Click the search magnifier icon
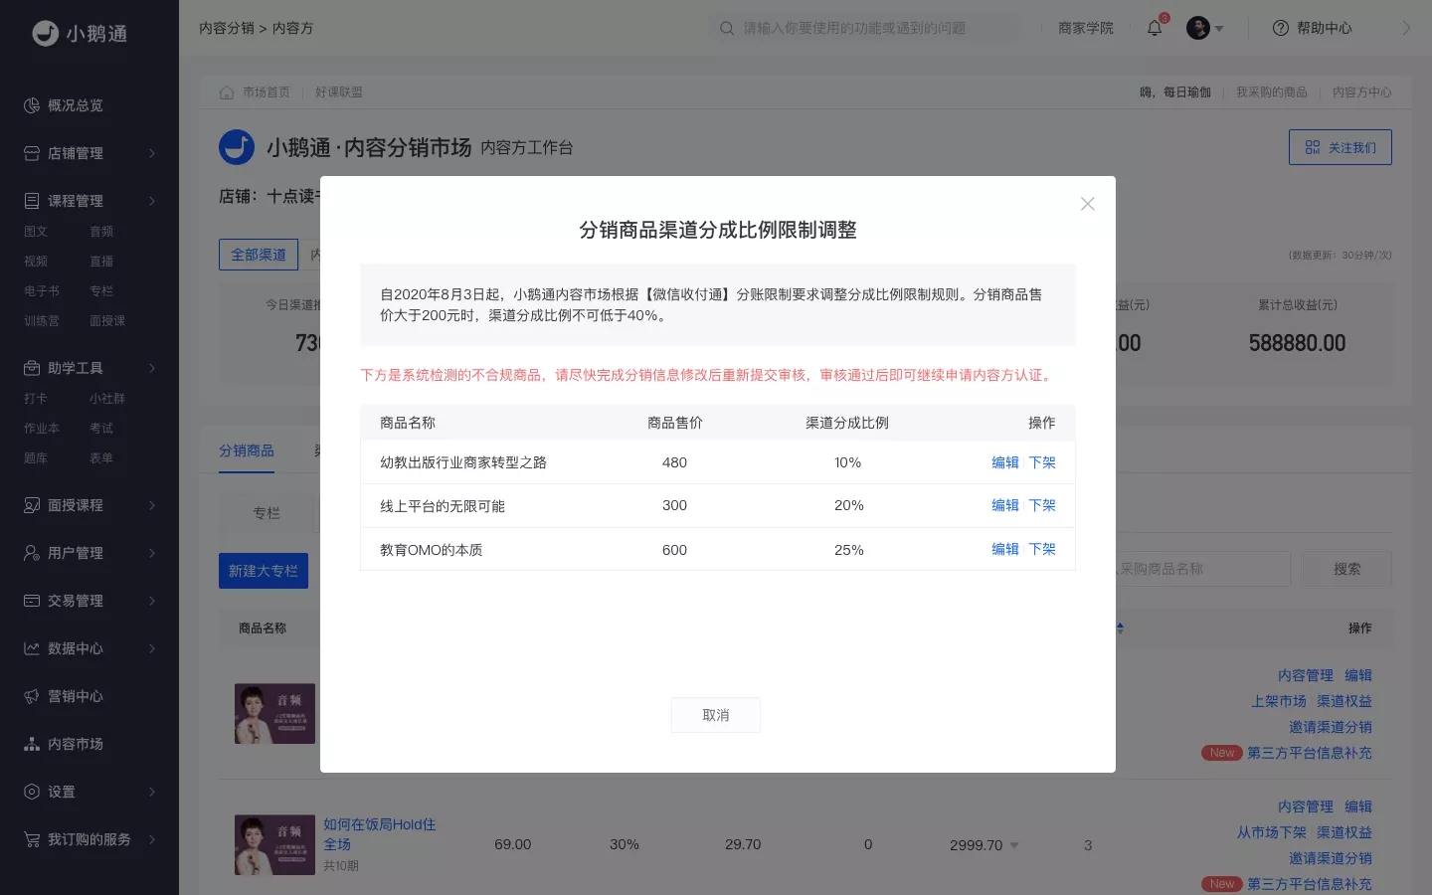The image size is (1432, 895). 727,28
